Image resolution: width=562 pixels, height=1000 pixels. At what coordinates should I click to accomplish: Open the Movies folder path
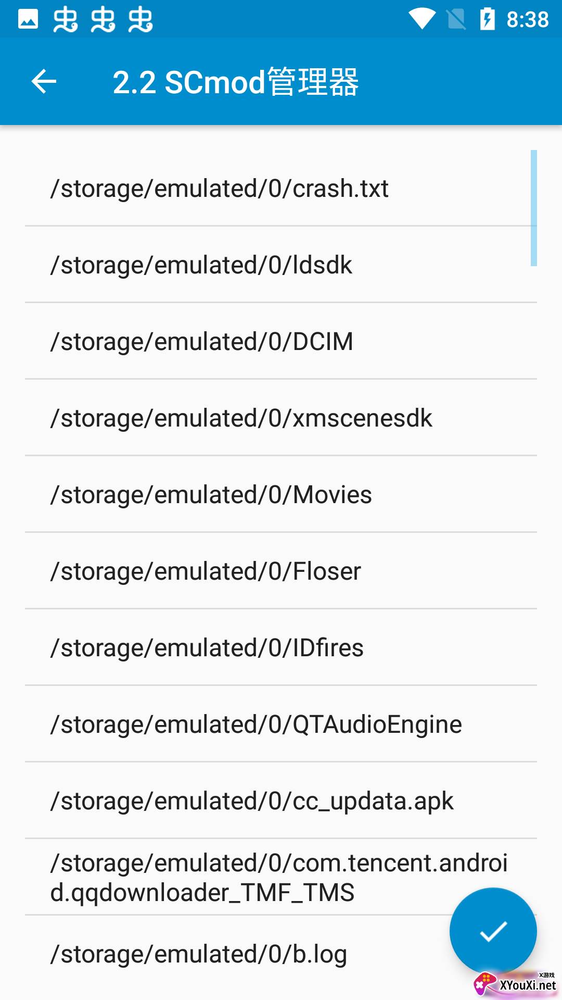[211, 495]
